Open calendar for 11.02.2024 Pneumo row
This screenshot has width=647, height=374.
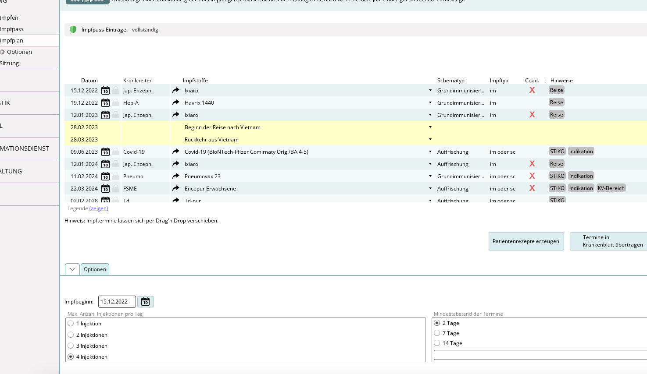[105, 176]
